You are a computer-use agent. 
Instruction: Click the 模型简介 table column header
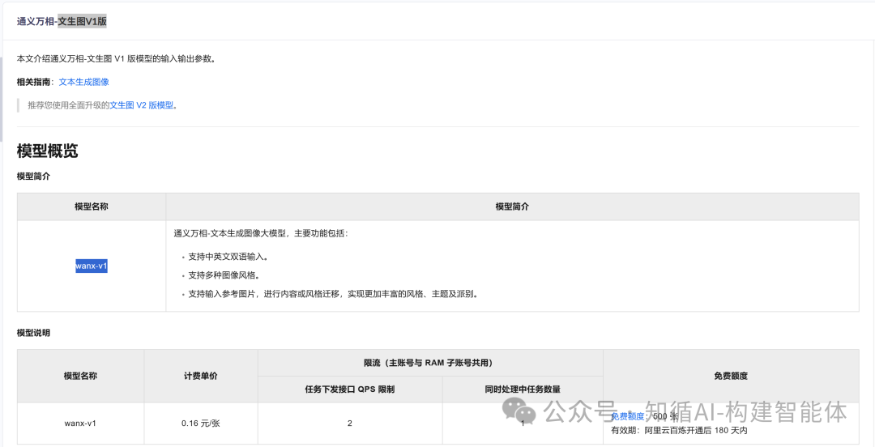[x=512, y=206]
